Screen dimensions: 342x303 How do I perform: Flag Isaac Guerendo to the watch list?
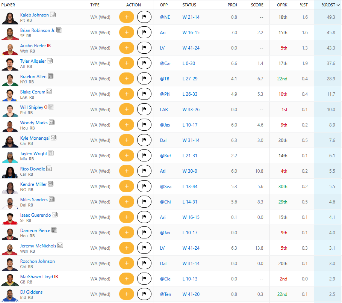coord(144,217)
